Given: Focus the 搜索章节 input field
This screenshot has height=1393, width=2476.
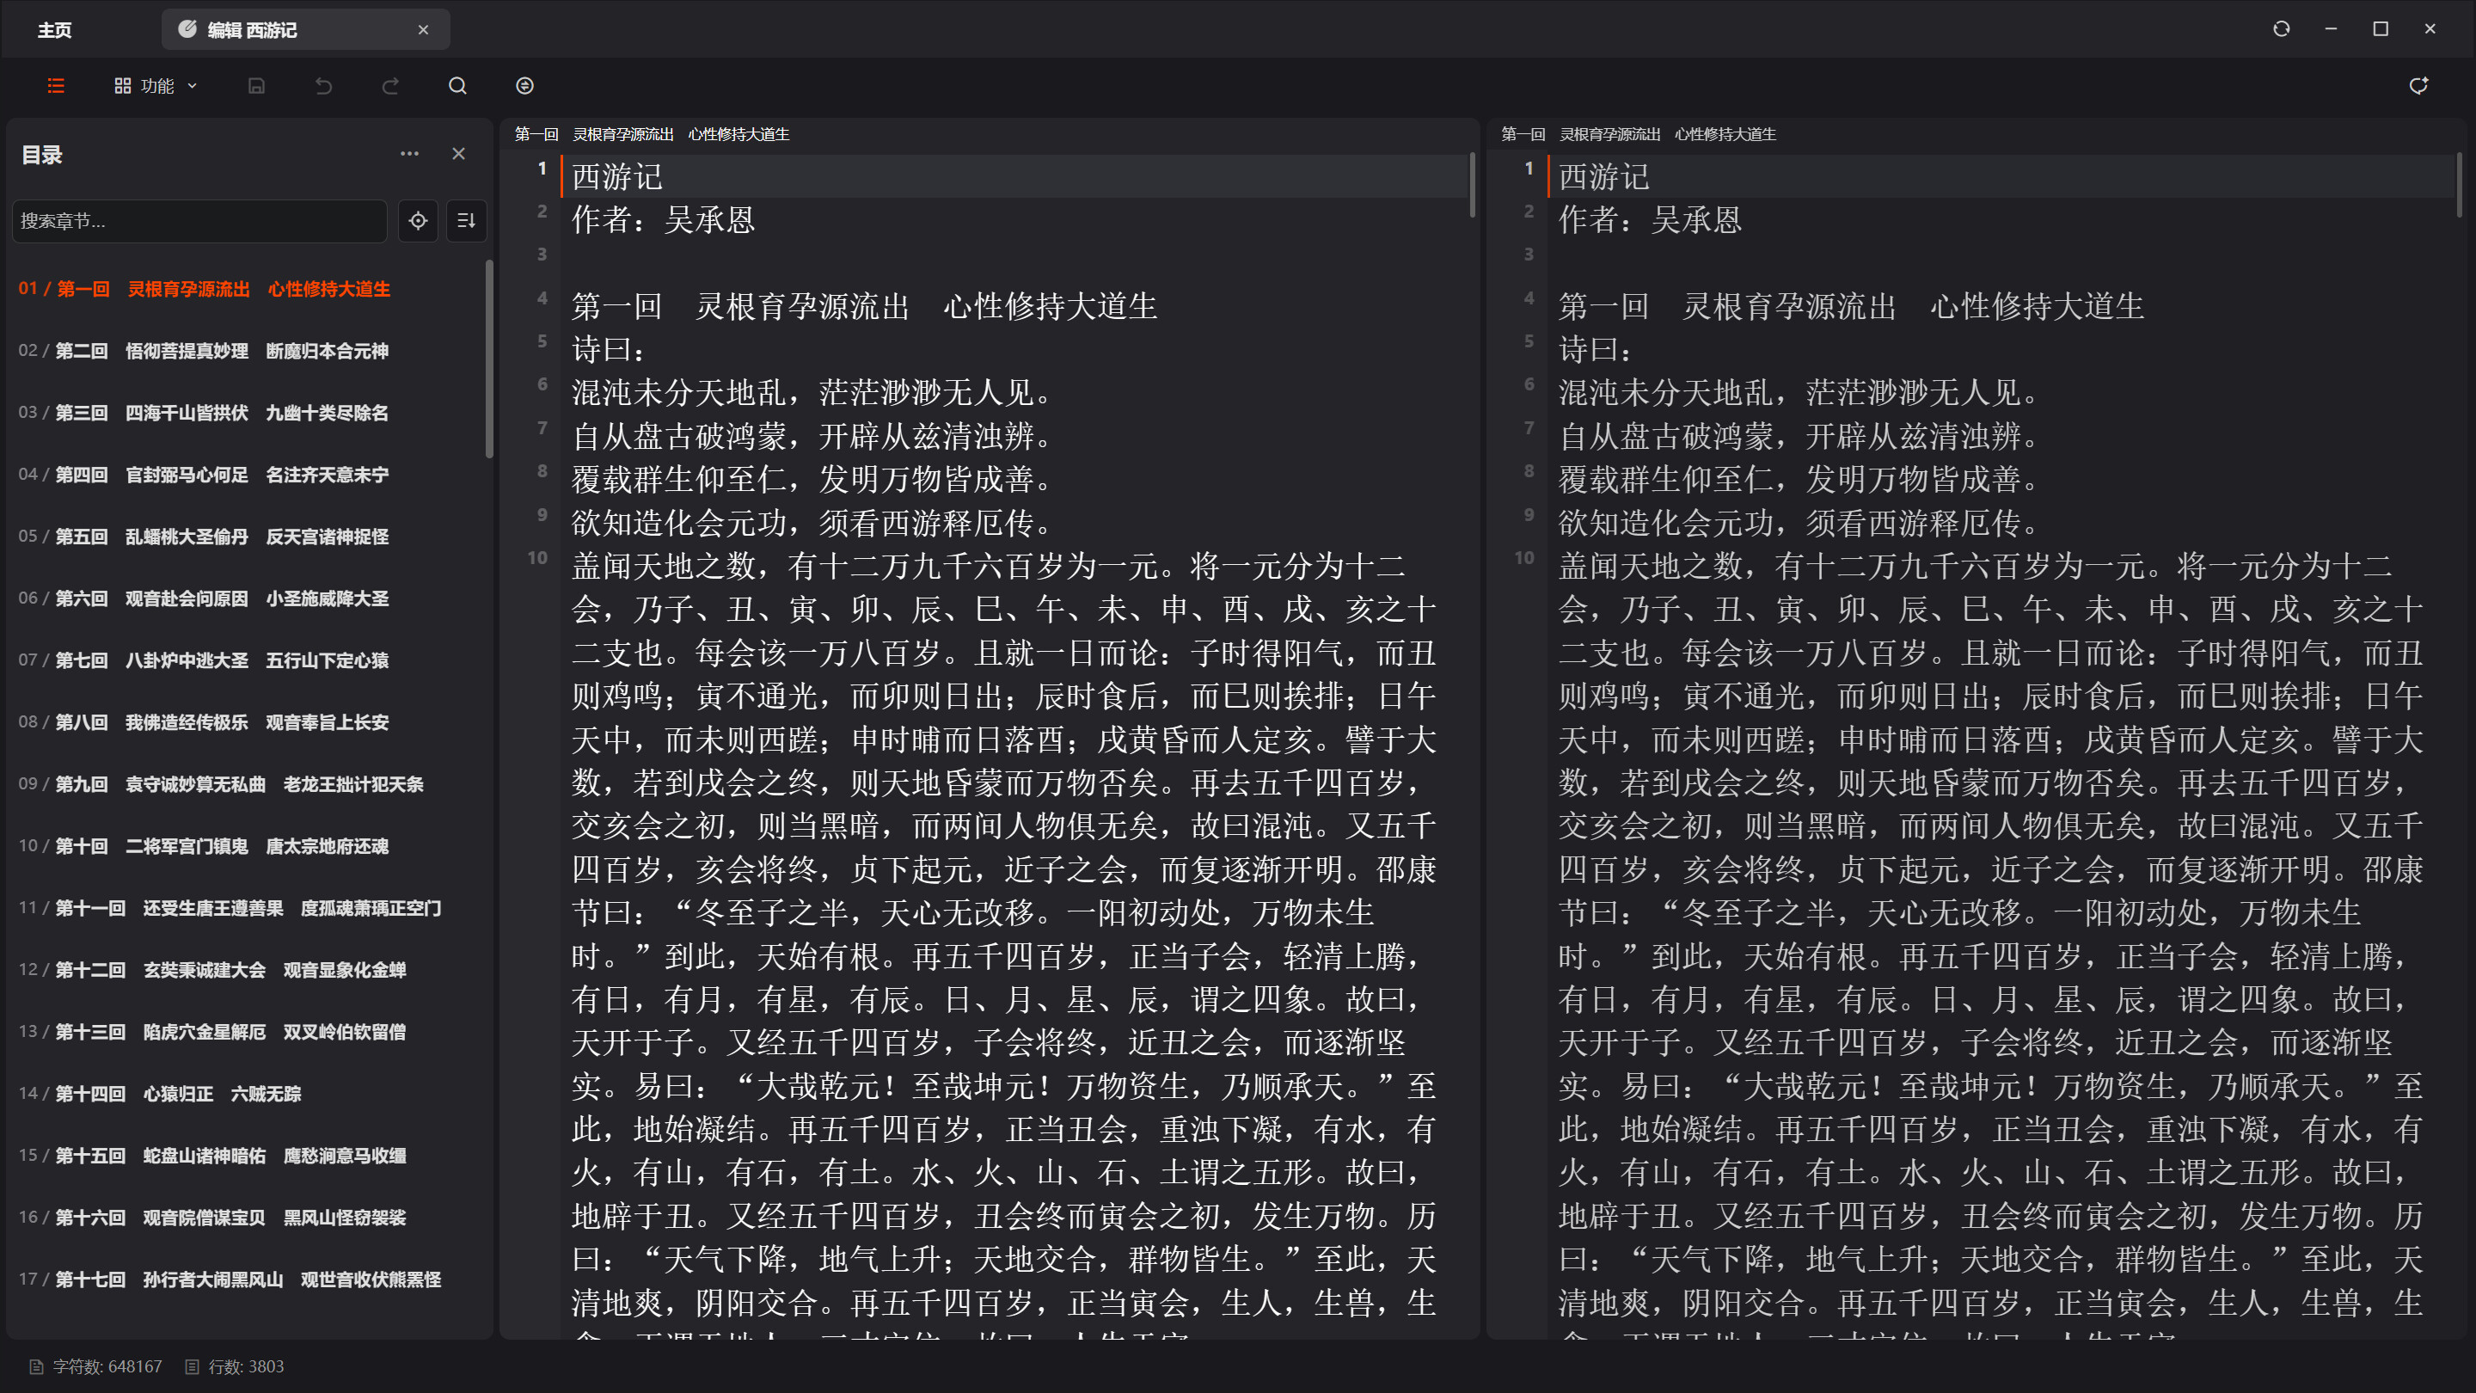Looking at the screenshot, I should click(x=200, y=221).
